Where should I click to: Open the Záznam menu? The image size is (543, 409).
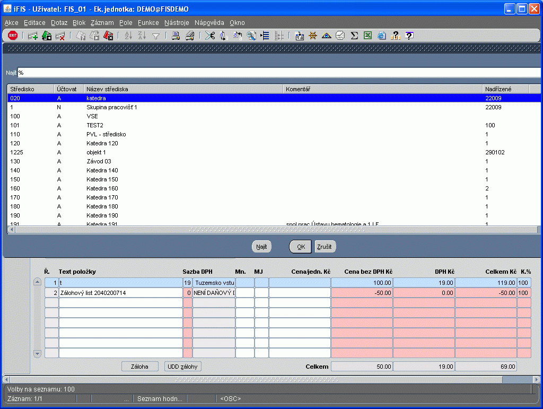(x=102, y=23)
